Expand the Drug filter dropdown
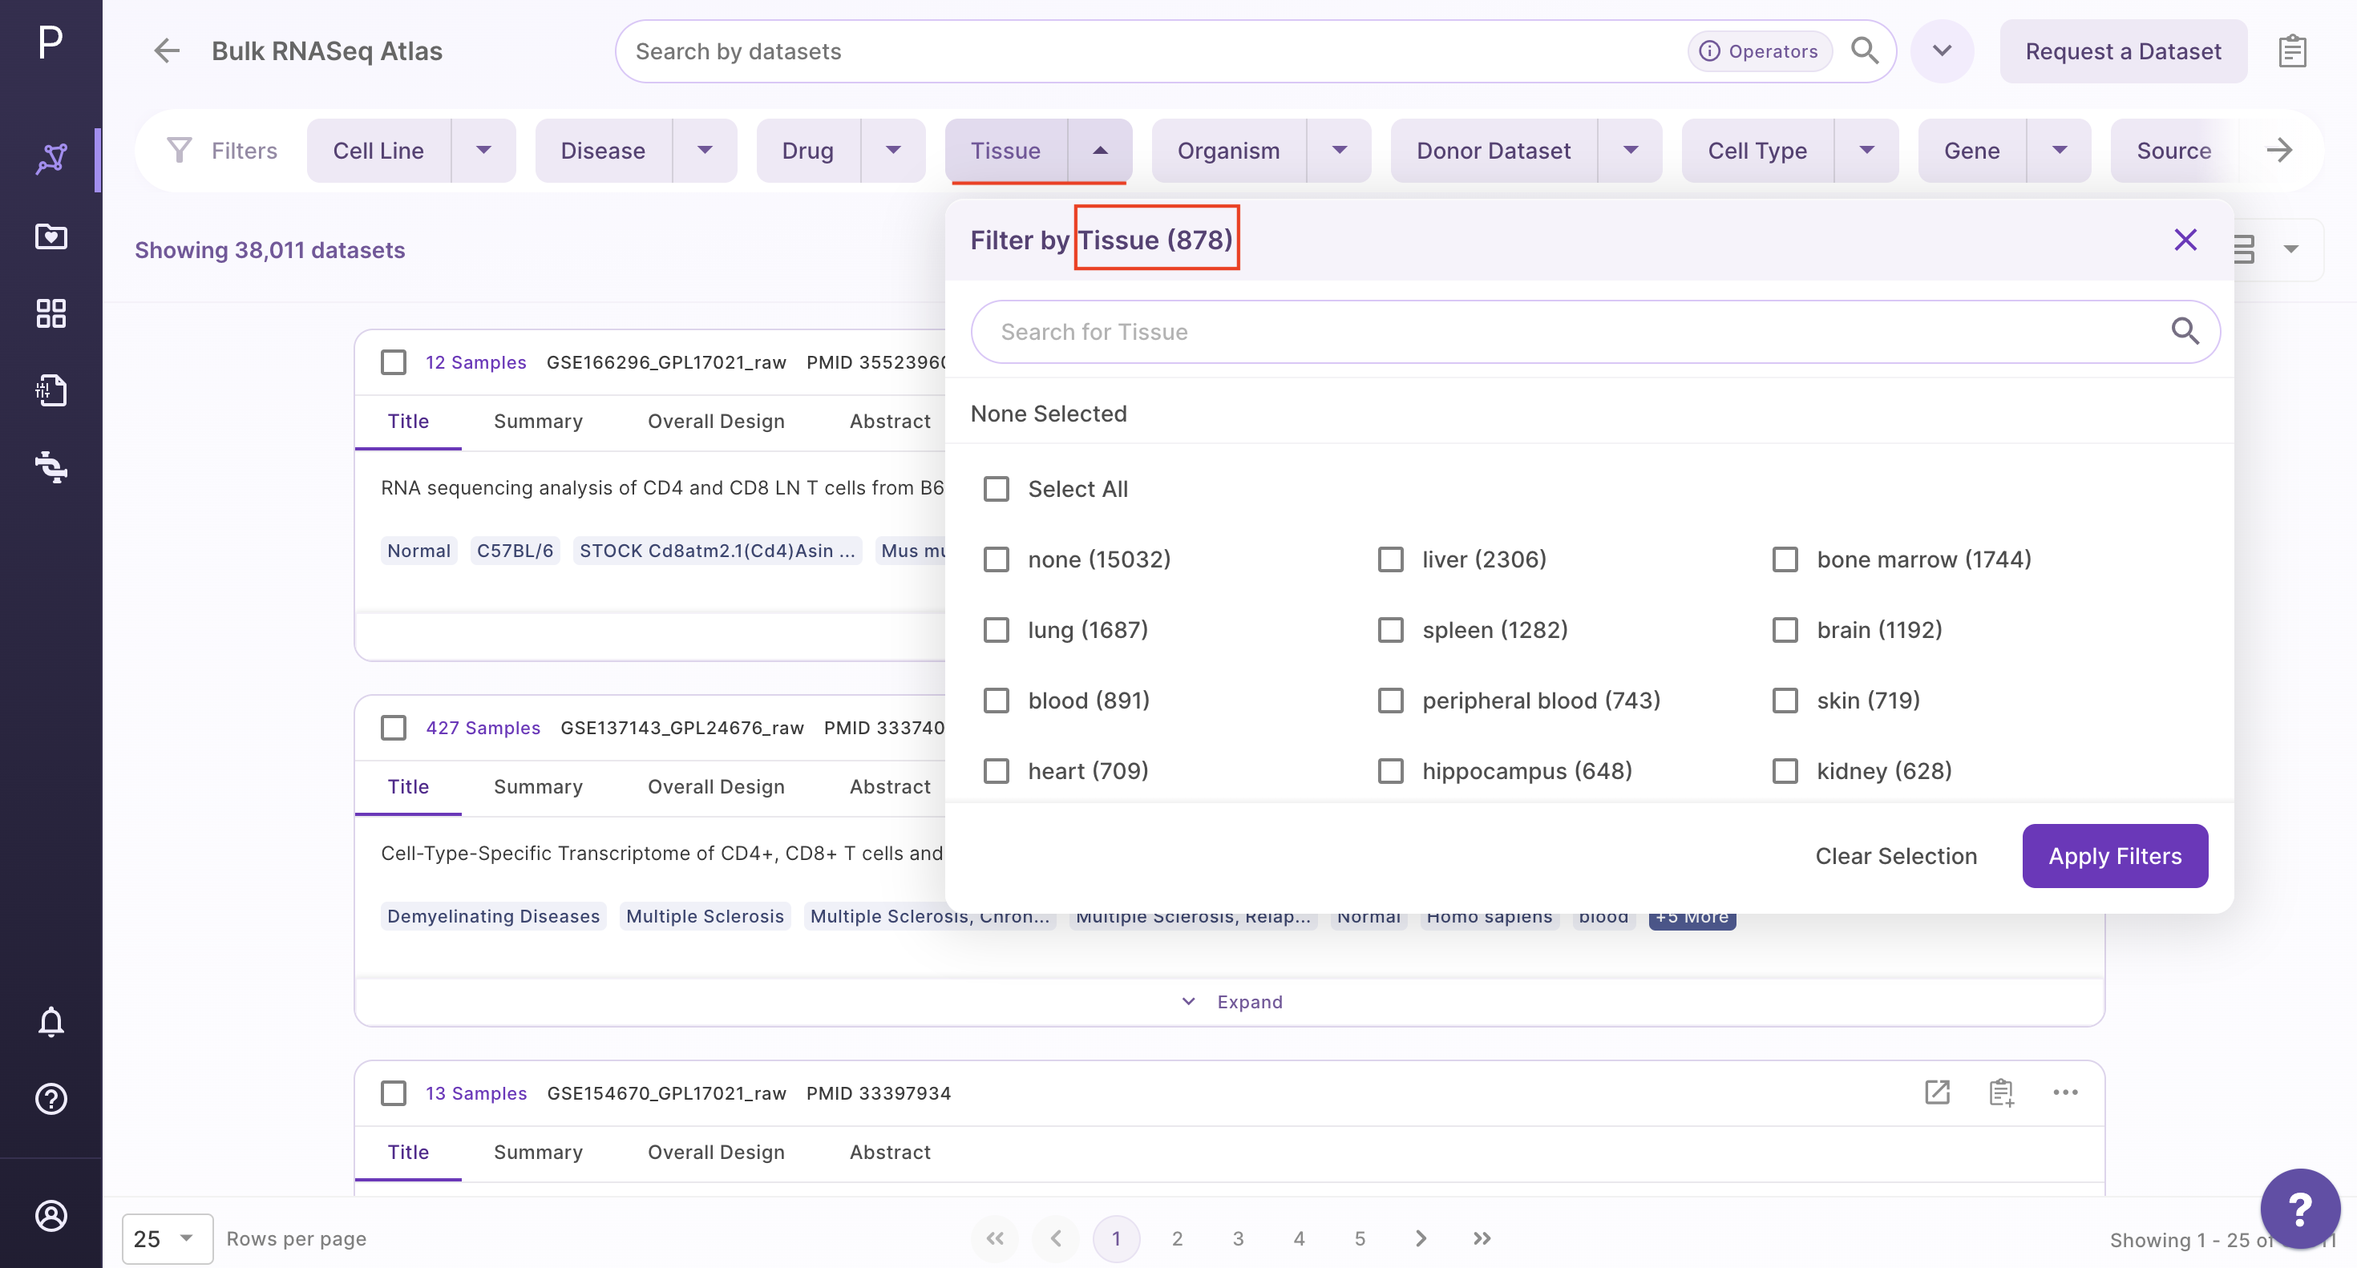 click(x=893, y=150)
